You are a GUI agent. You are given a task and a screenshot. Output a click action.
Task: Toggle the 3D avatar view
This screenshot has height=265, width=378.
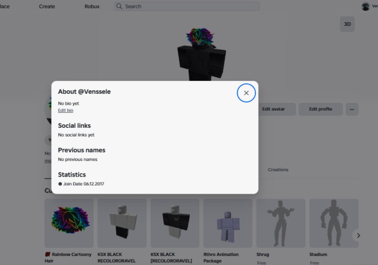(x=347, y=24)
